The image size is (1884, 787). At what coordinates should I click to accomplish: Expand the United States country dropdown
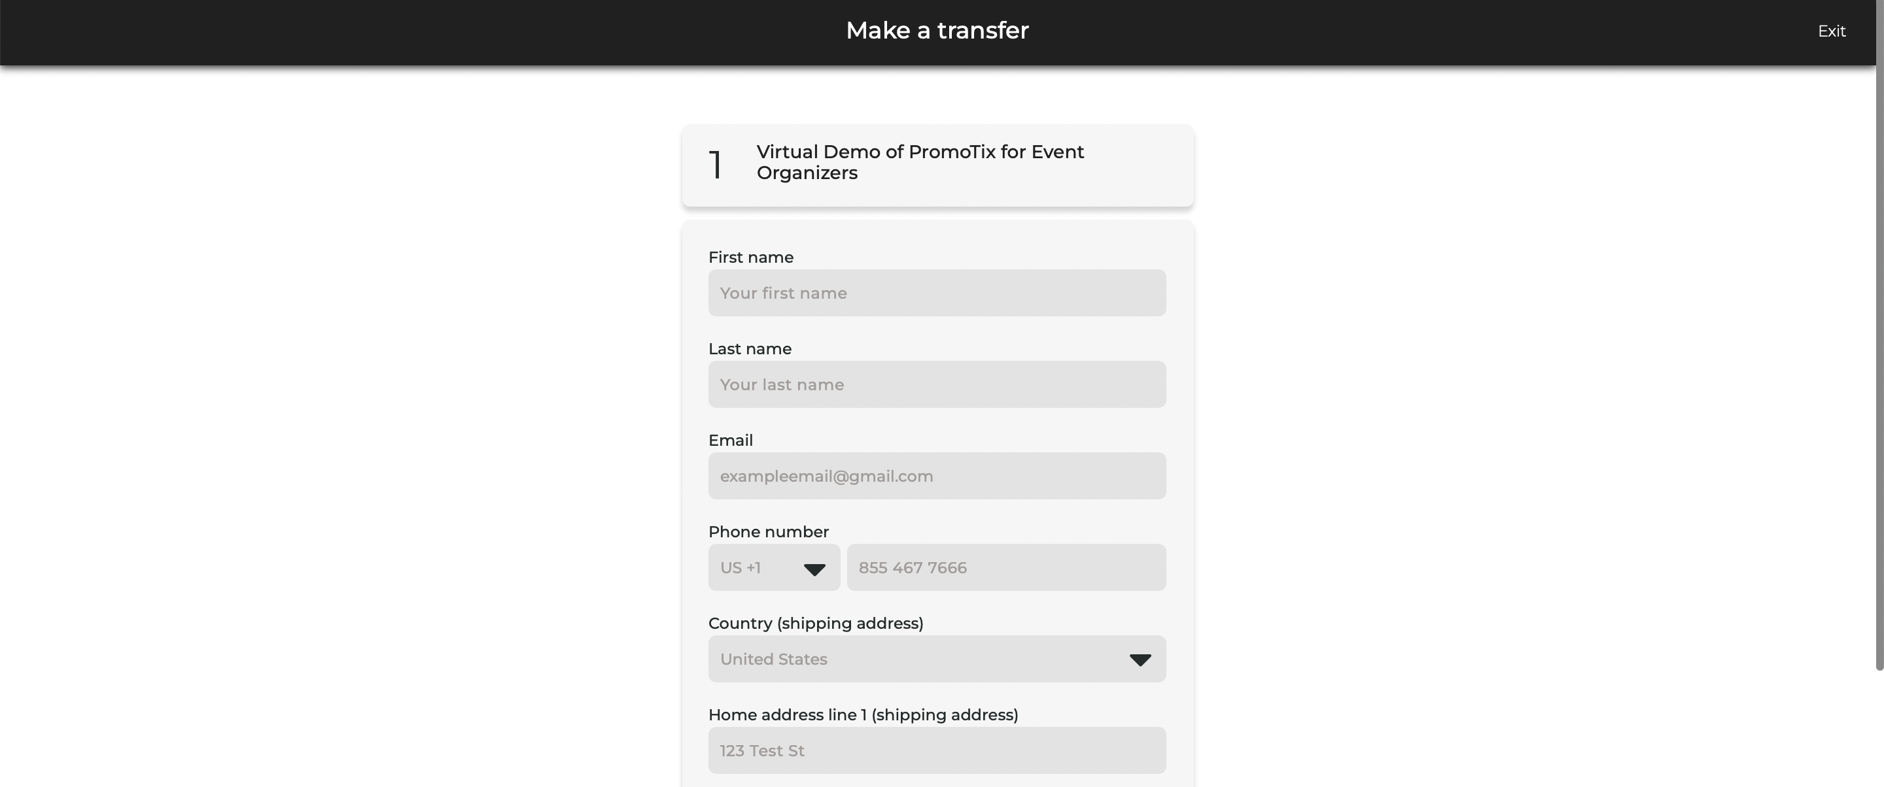tap(936, 658)
